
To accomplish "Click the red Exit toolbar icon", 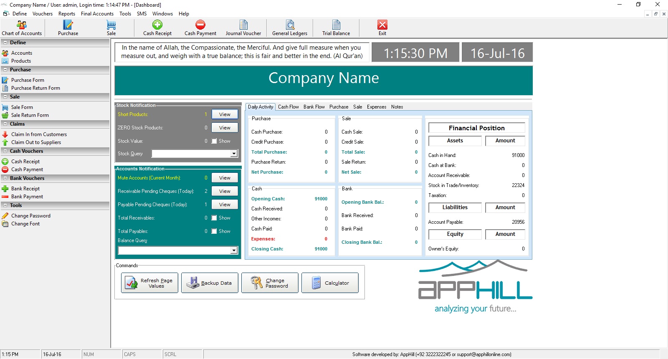I will tap(382, 28).
